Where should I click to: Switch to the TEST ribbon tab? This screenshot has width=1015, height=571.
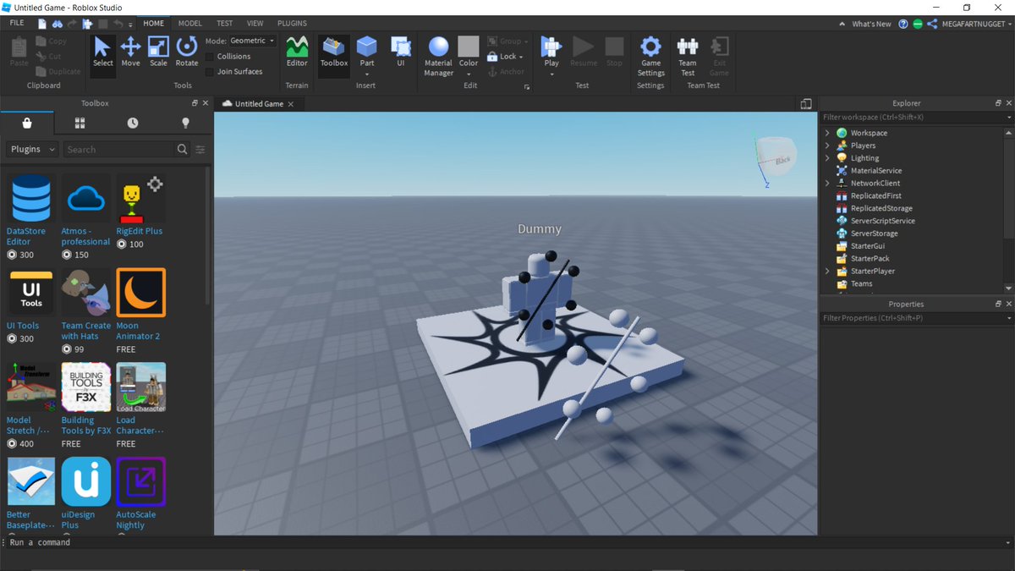point(224,24)
